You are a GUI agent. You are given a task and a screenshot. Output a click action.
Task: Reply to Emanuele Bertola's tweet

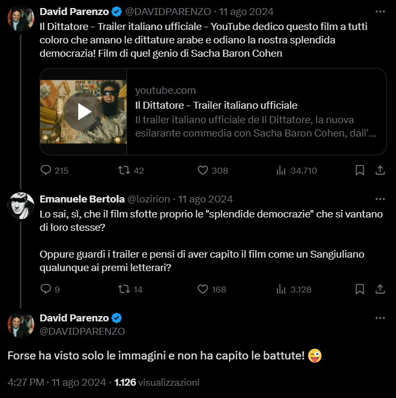click(x=46, y=289)
